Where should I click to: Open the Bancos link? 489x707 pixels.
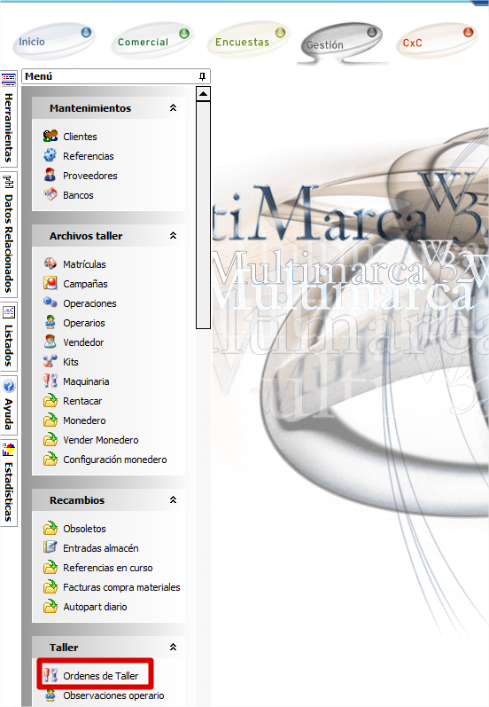[x=78, y=195]
